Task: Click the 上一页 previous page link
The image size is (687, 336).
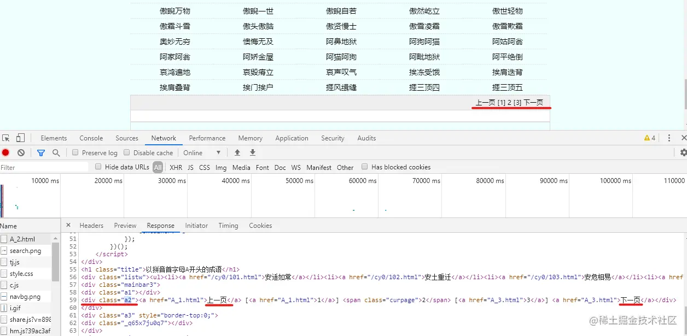Action: 485,103
